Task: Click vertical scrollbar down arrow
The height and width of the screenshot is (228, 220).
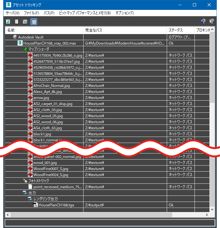Action: pyautogui.click(x=212, y=210)
